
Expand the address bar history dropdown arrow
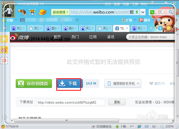[143, 12]
